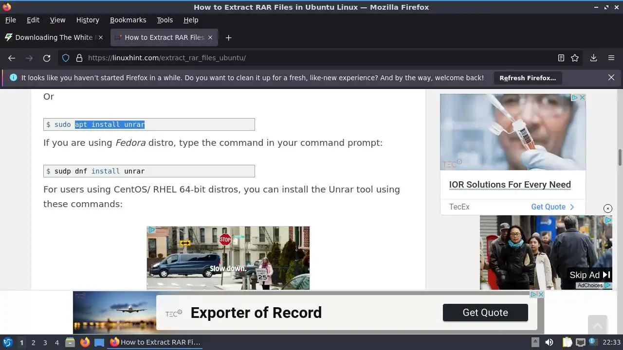The height and width of the screenshot is (350, 623).
Task: Launch Firefox from the taskbar quick launcher
Action: 85,342
